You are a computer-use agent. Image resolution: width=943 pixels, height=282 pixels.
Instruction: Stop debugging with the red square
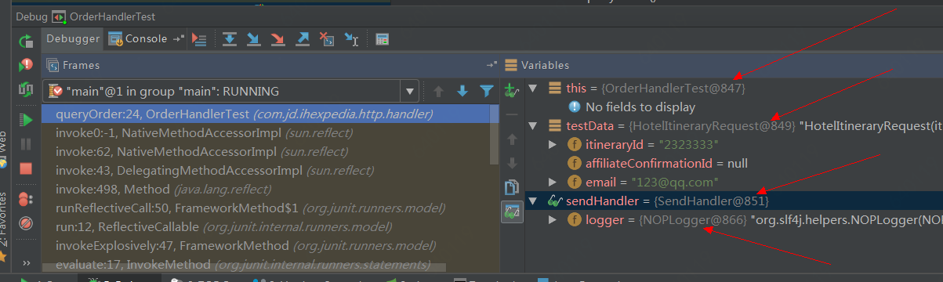click(x=26, y=168)
